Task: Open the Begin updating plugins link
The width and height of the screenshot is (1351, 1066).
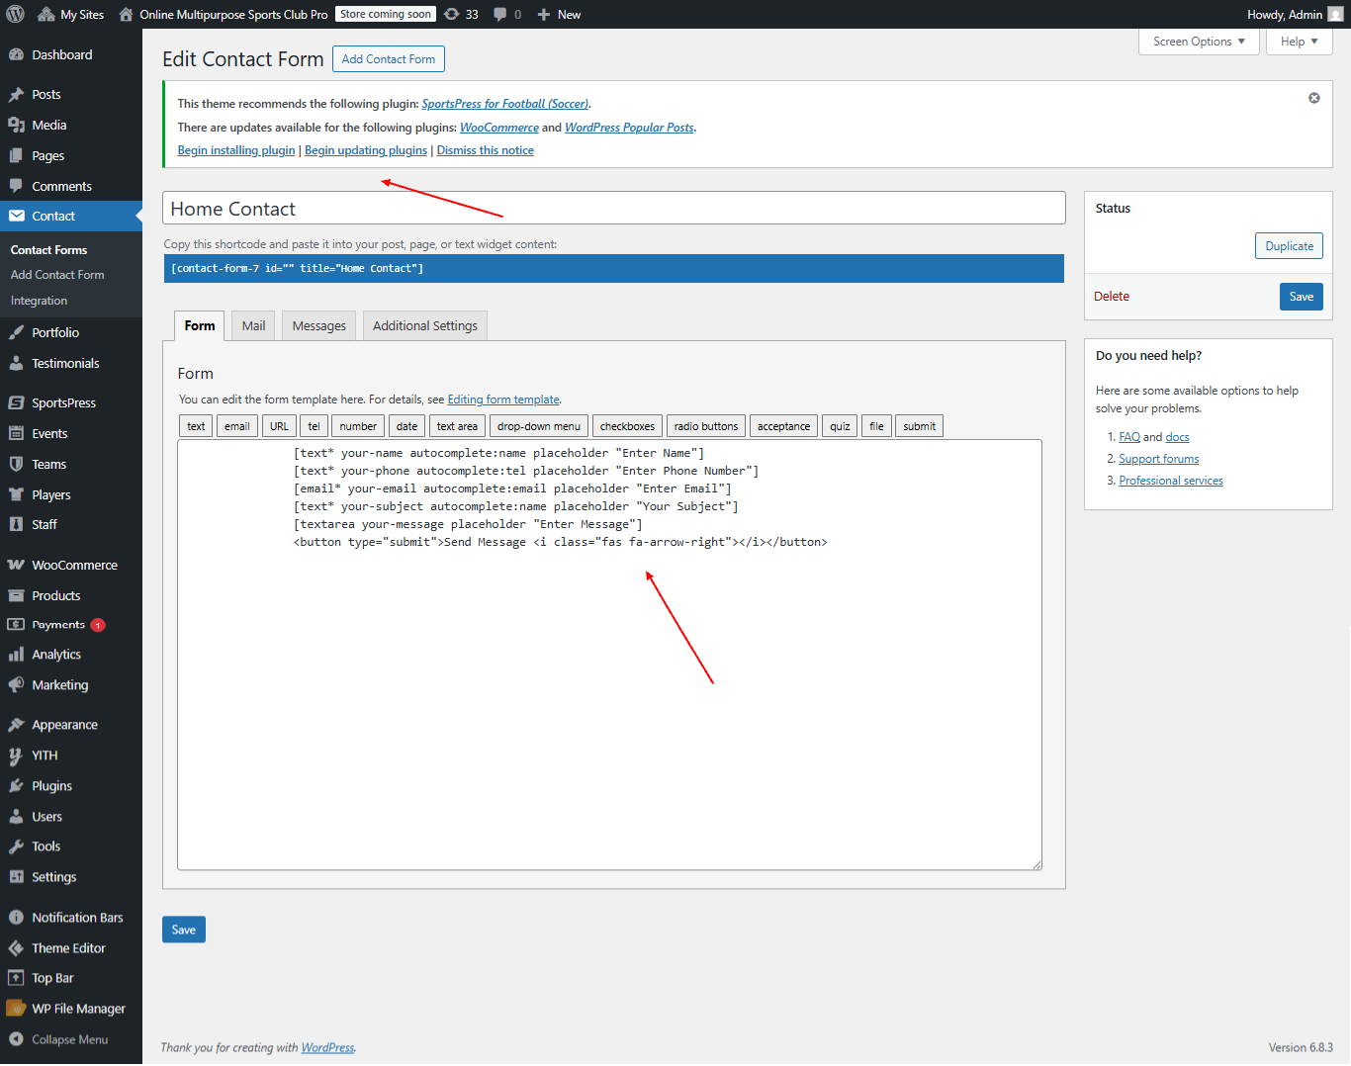Action: click(365, 149)
